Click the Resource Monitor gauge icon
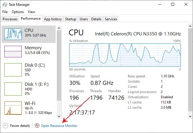This screenshot has width=193, height=133. (x=37, y=126)
